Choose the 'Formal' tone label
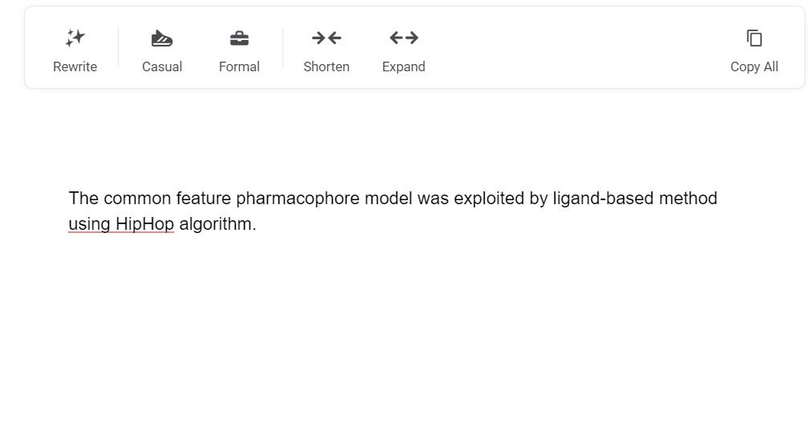811x438 pixels. tap(239, 66)
